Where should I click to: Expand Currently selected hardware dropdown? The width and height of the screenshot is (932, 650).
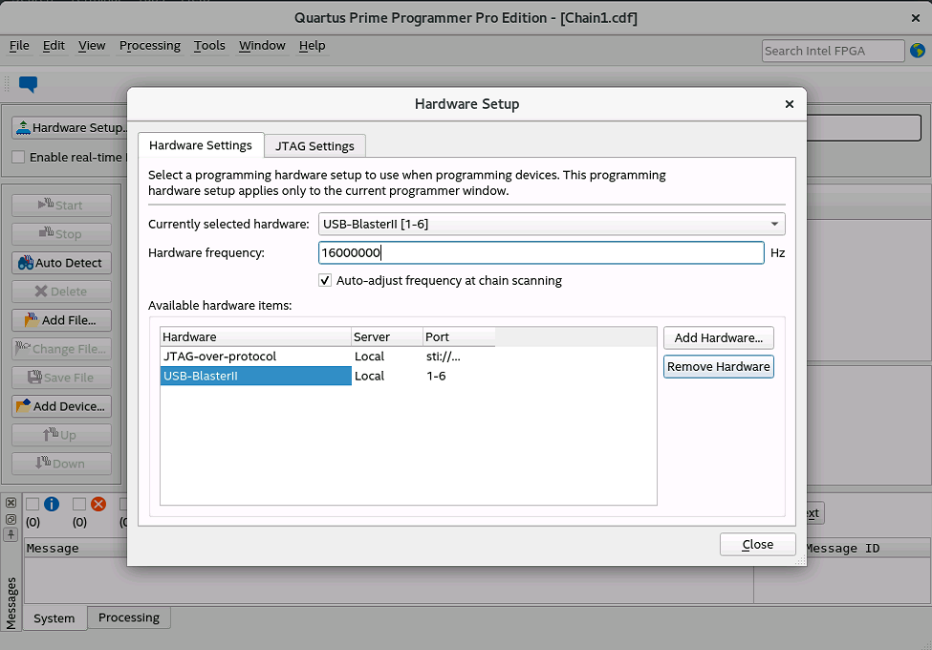pos(773,225)
